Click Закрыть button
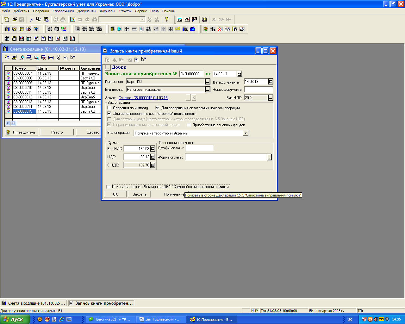Screen dimensions: 405x324 pos(140,194)
